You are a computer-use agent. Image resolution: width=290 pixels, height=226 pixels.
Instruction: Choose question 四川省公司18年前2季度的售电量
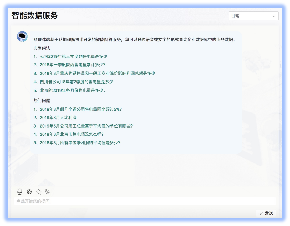[77, 82]
